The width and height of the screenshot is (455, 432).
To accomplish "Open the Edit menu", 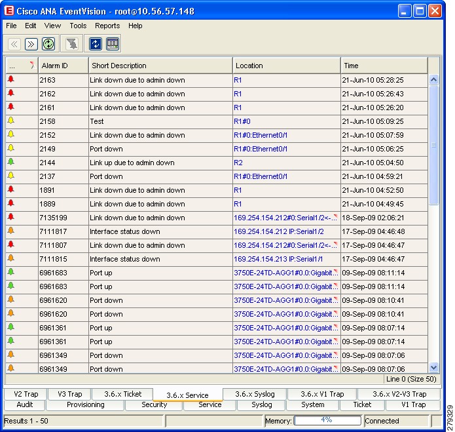I will 31,26.
